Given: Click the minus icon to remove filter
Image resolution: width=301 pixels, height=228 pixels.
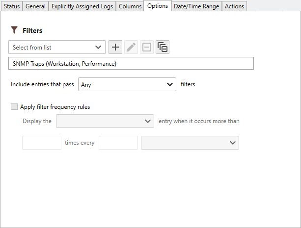Looking at the screenshot, I should [147, 48].
